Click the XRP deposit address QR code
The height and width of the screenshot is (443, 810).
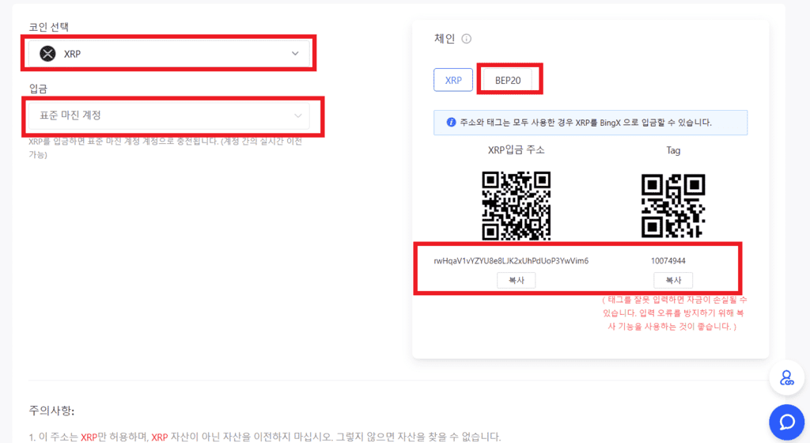516,206
